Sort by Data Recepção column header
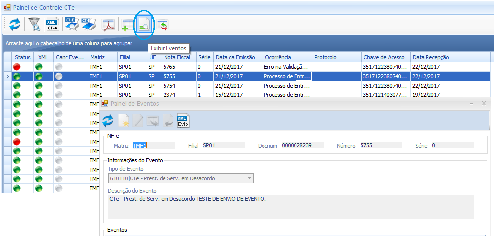 click(x=450, y=57)
